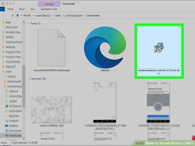Open the Home ribbon tab
This screenshot has width=195, height=146.
coord(10,9)
